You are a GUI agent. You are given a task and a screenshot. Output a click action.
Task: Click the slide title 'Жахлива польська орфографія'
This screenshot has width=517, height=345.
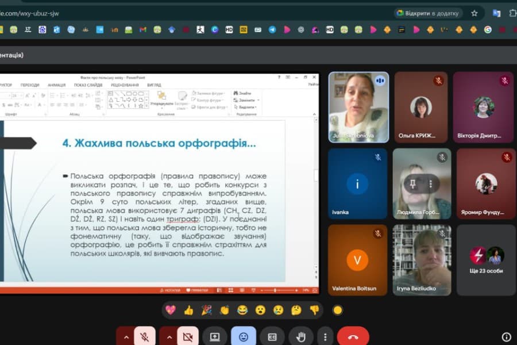(x=159, y=143)
